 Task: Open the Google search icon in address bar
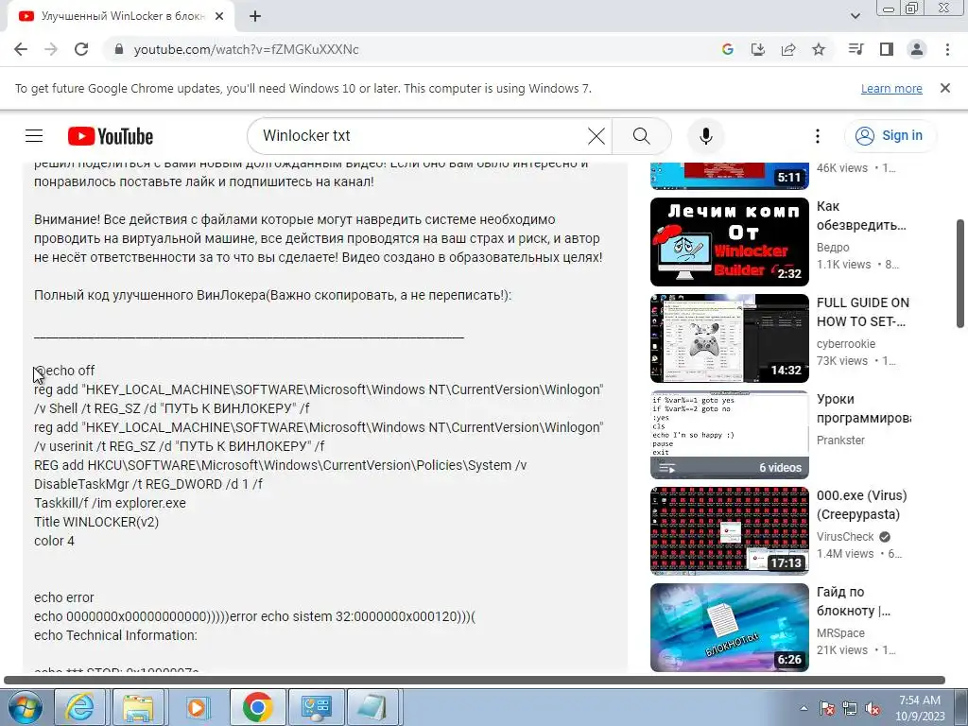728,49
